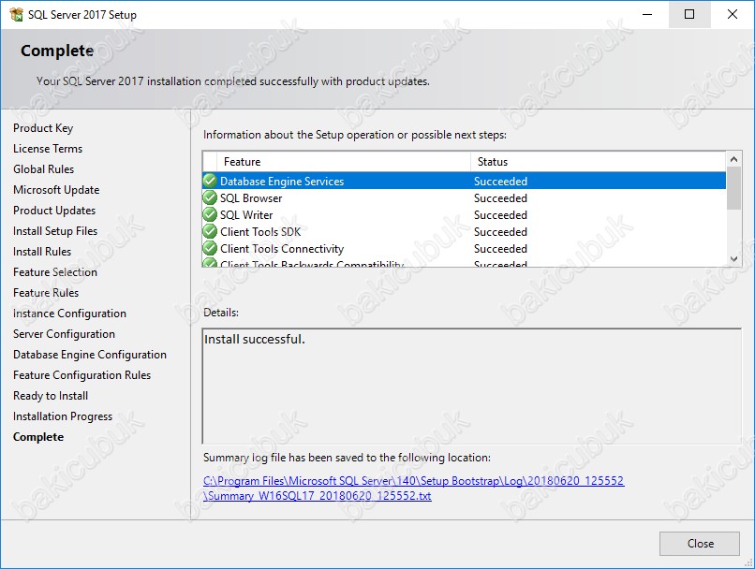Select the Client Tools SDK row
This screenshot has width=755, height=569.
click(465, 231)
